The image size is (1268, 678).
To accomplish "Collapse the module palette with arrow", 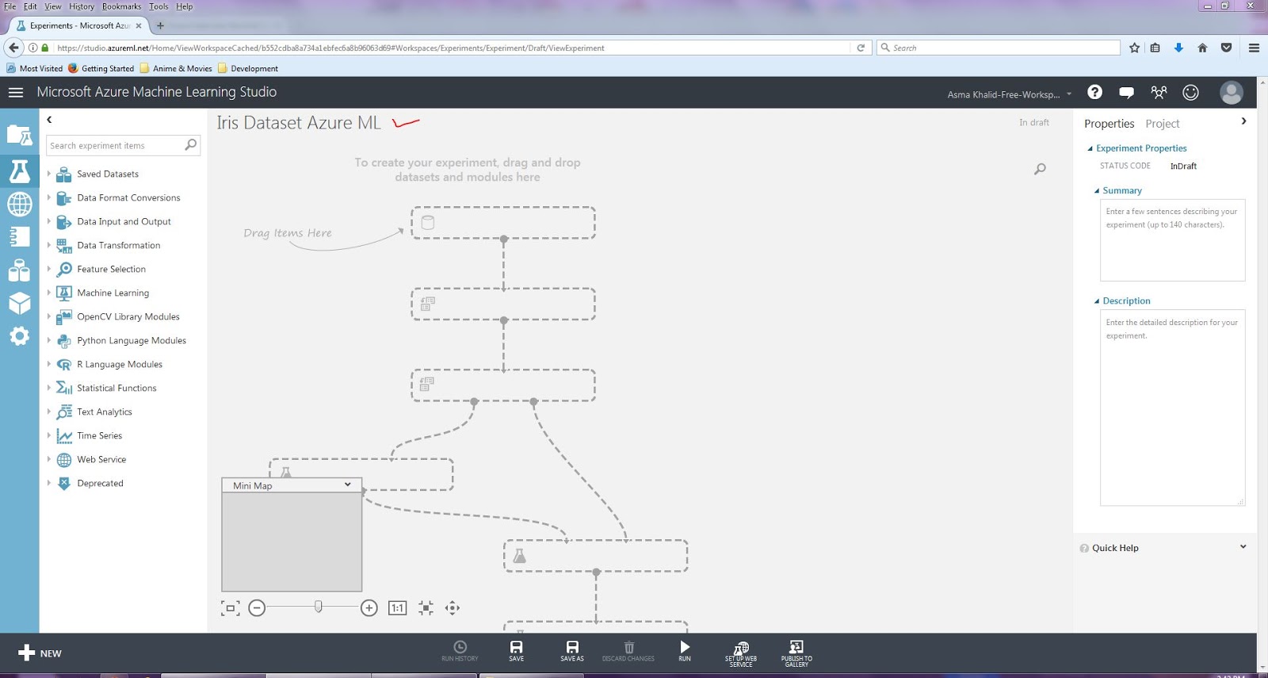I will (x=49, y=120).
